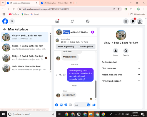Open the notifications bell with badge

tap(133, 21)
